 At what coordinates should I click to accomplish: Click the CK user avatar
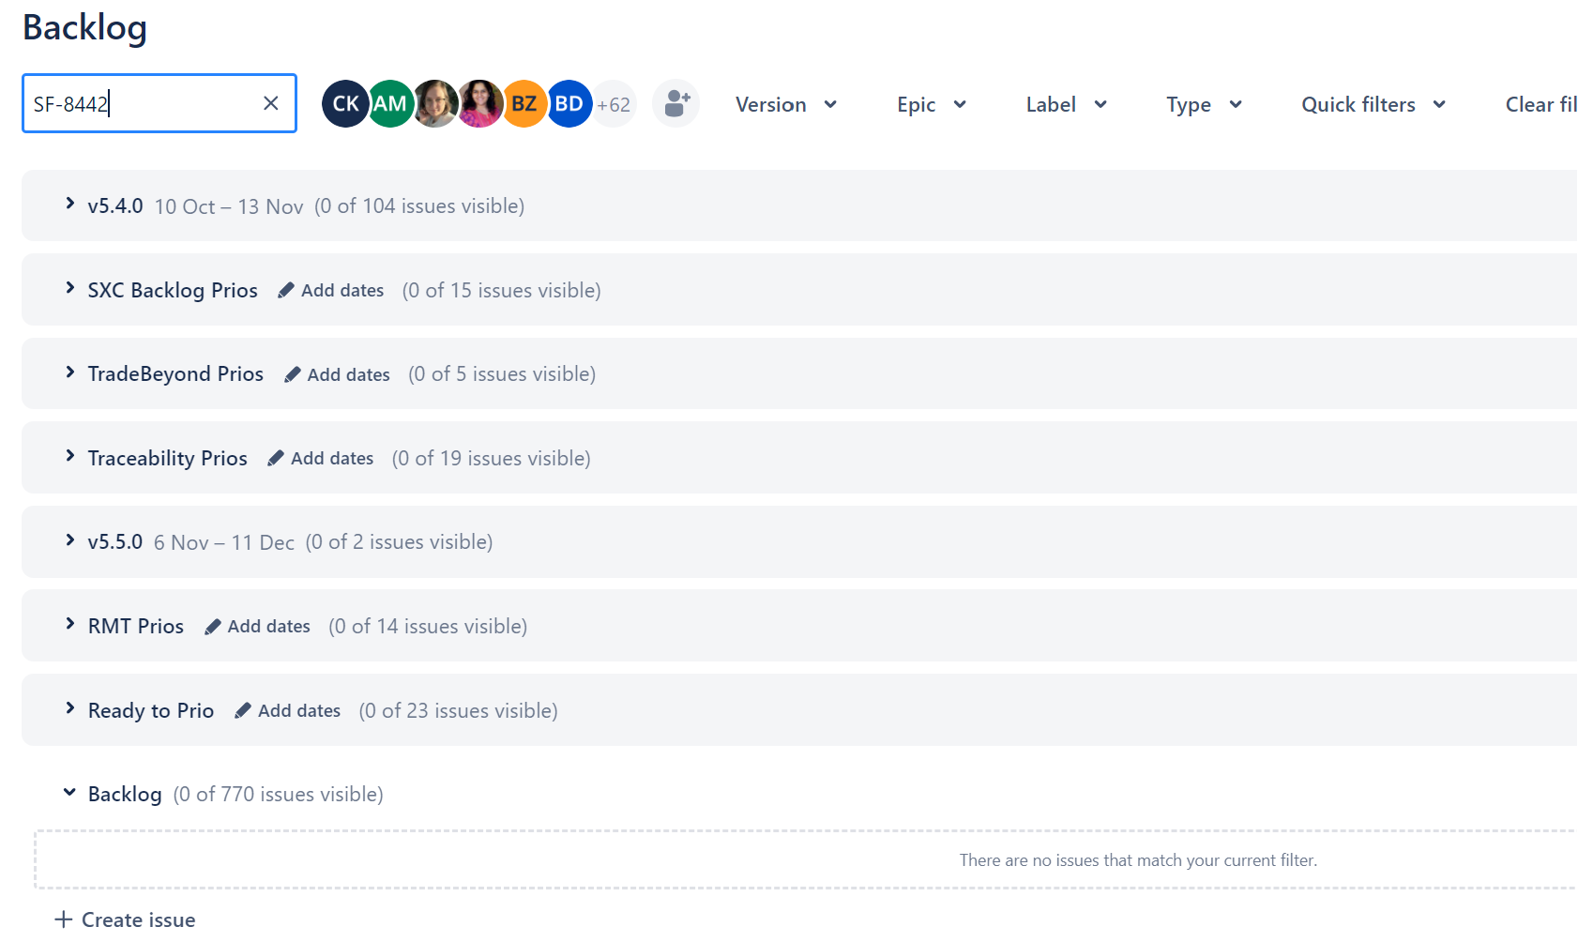344,103
